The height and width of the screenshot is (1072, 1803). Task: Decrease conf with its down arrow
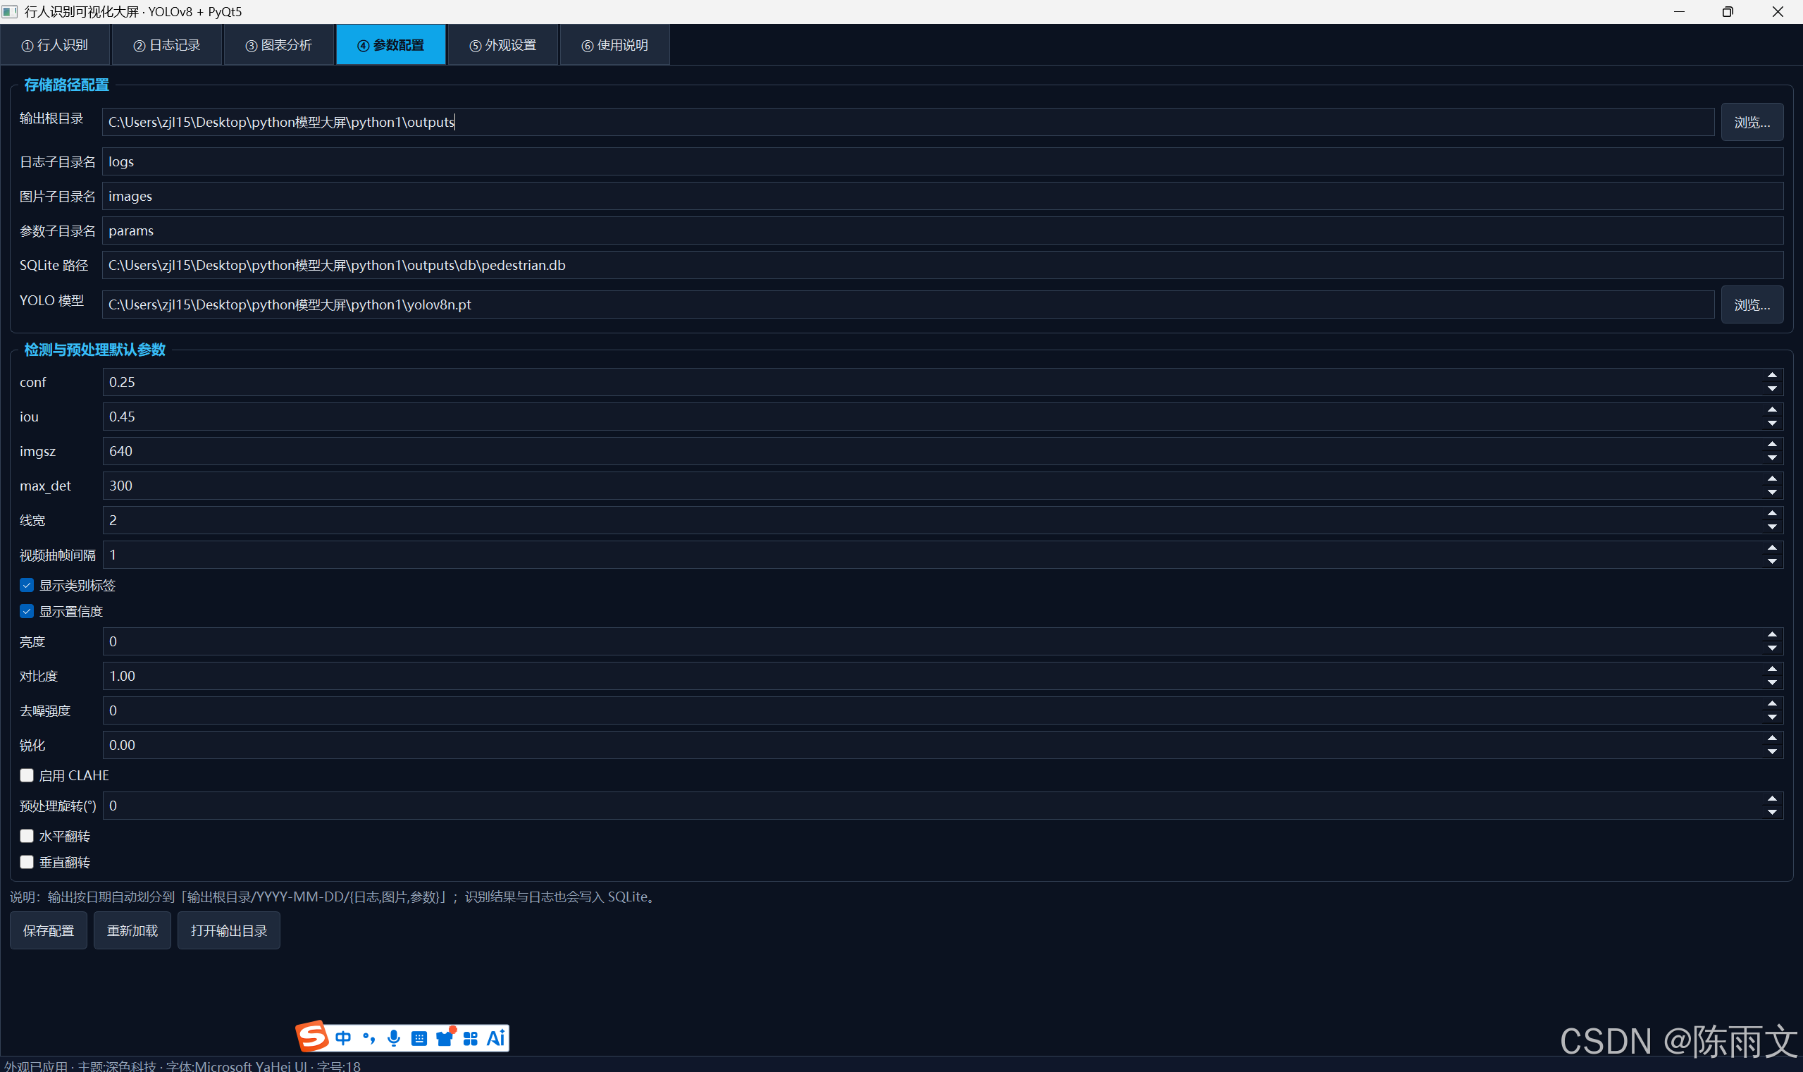1772,388
